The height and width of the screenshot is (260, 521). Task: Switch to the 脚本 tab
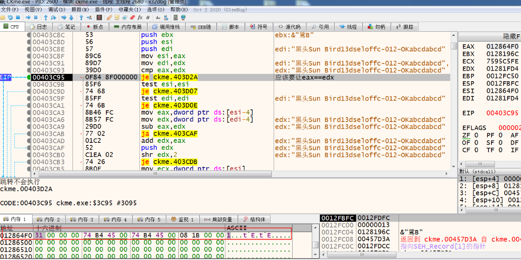(231, 27)
